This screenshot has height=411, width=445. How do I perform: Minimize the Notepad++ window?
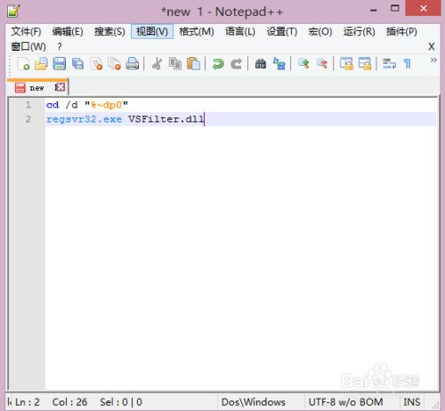pyautogui.click(x=374, y=11)
